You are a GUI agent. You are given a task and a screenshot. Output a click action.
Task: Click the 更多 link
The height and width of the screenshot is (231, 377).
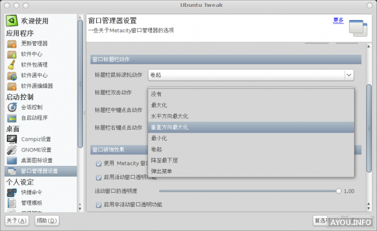[338, 20]
